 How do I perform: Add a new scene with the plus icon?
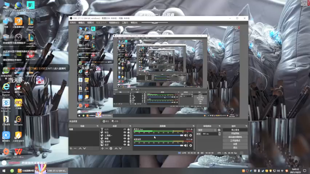[x=71, y=148]
